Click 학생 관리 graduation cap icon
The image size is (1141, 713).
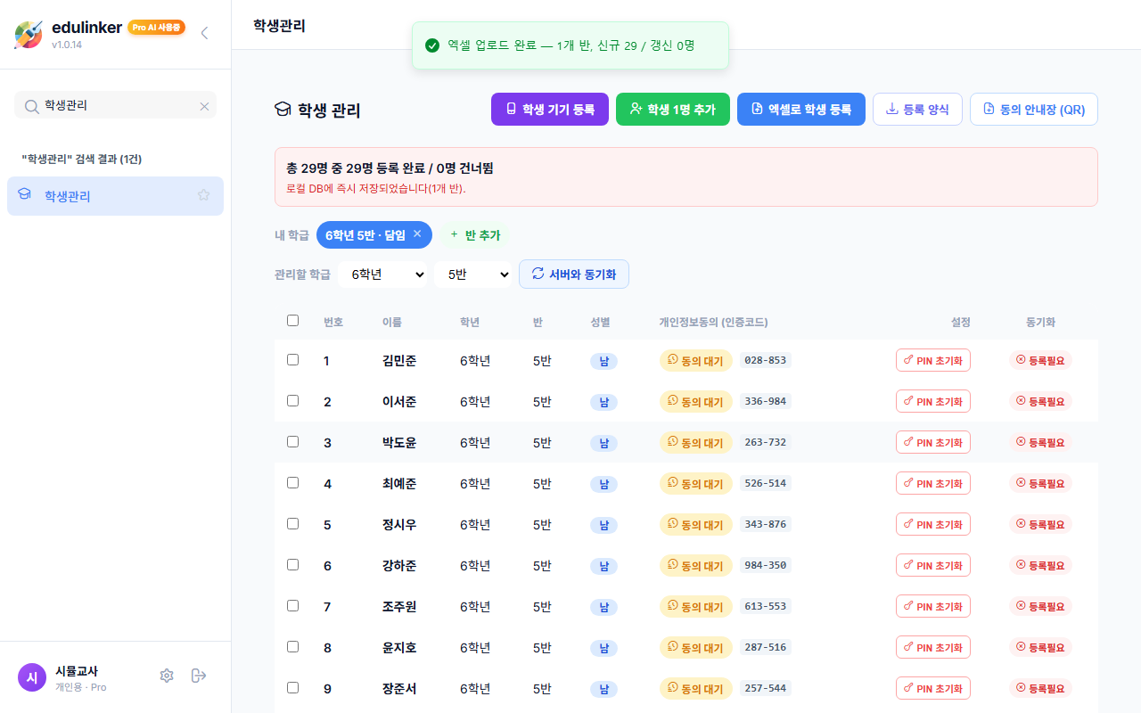point(283,110)
